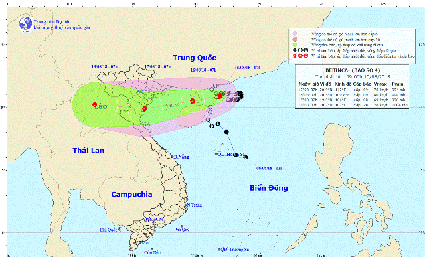Click the Đ.Nẵng city label
The height and width of the screenshot is (257, 425).
[181, 157]
